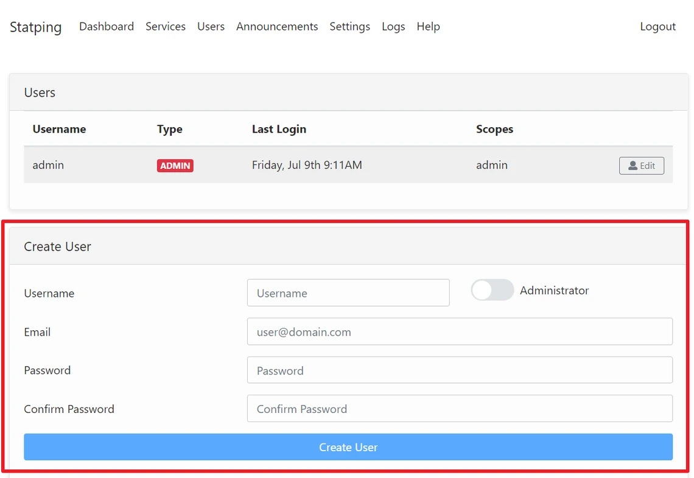Click the Type column header
The width and height of the screenshot is (694, 478).
[169, 129]
